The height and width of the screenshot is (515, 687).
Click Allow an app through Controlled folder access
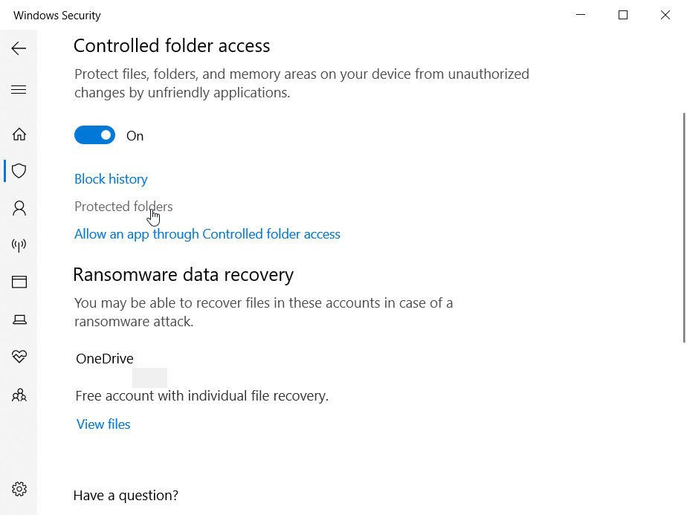[x=207, y=234]
